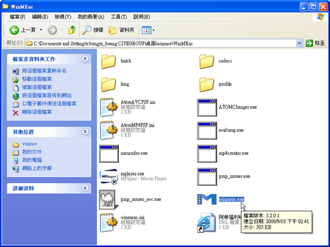Select the AtomAVCPSP.ini settings file icon

109,107
